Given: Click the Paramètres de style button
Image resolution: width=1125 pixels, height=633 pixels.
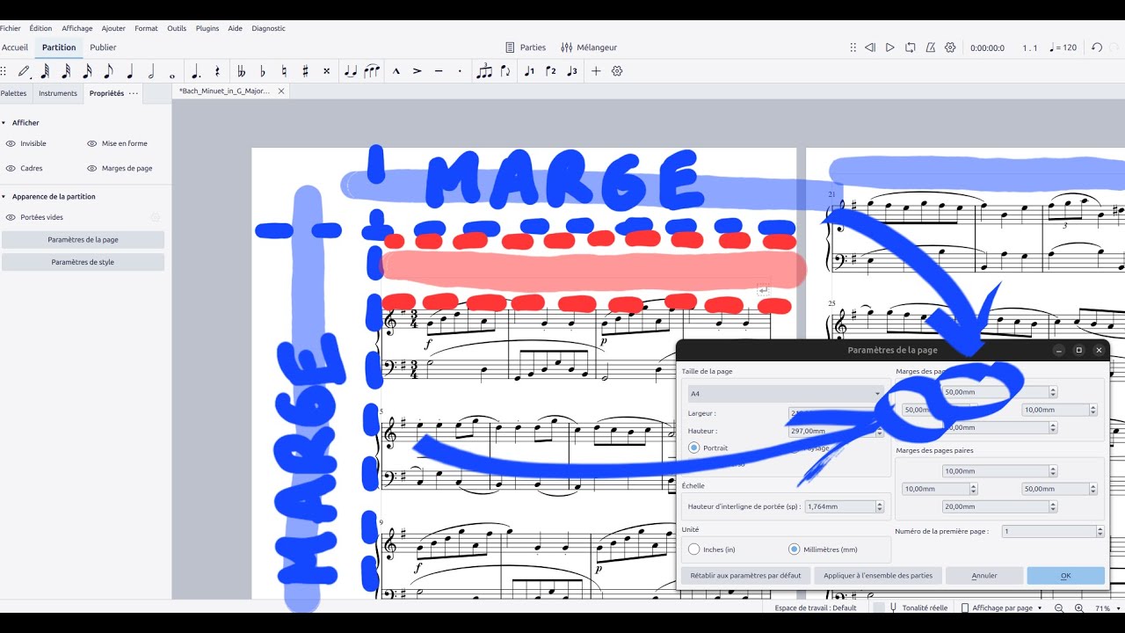Looking at the screenshot, I should tap(83, 262).
